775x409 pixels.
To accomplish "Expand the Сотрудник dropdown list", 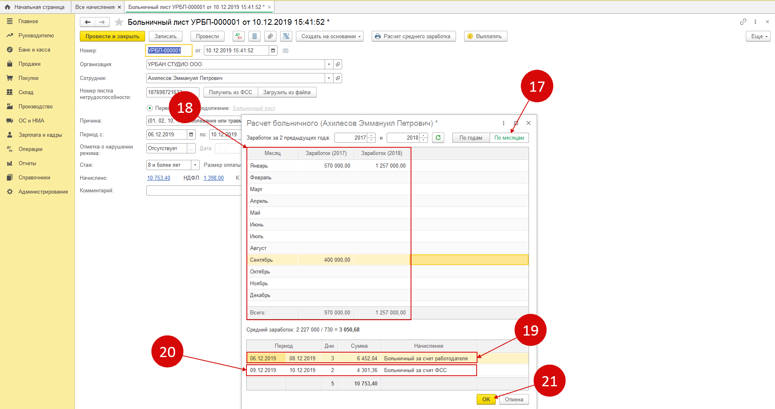I will (x=329, y=78).
